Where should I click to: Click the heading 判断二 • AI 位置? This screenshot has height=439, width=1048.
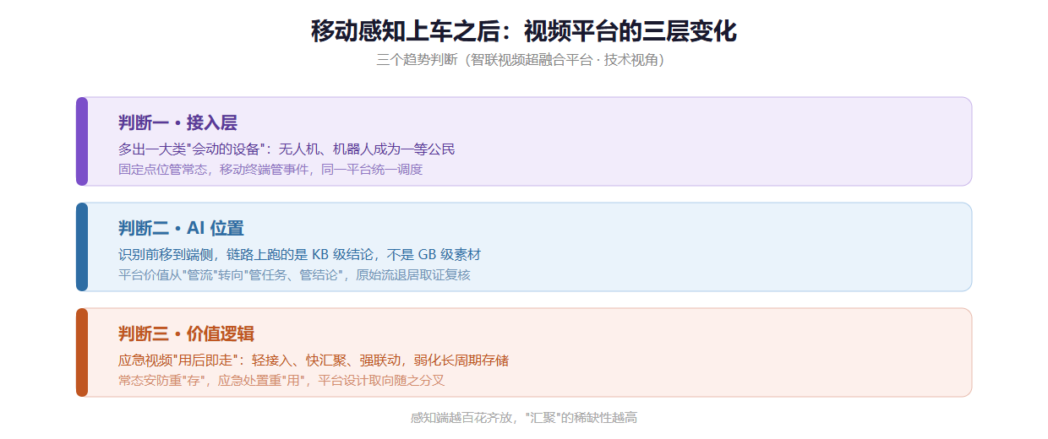point(181,228)
